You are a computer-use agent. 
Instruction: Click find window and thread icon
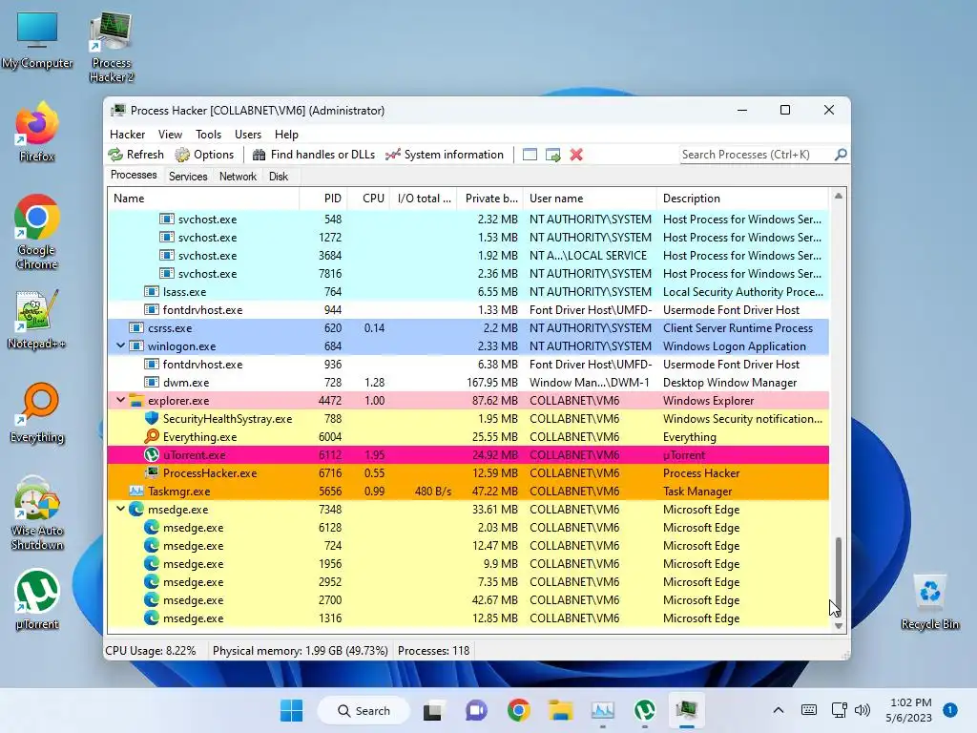point(552,155)
